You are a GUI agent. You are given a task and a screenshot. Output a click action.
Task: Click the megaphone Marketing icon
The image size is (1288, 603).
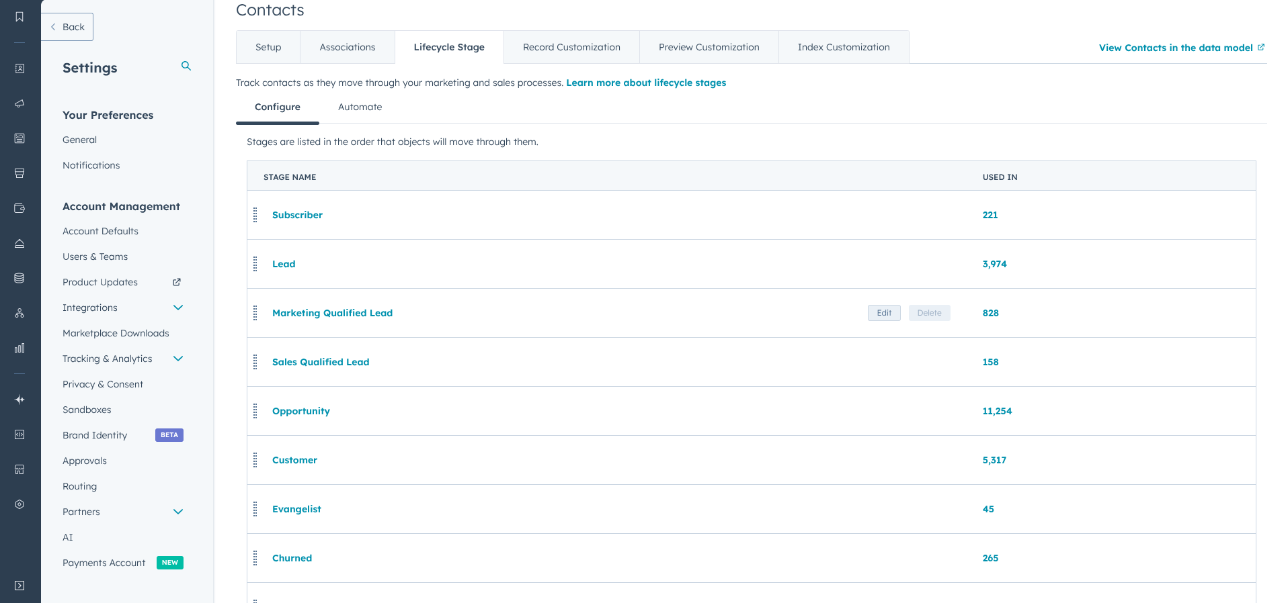click(19, 103)
